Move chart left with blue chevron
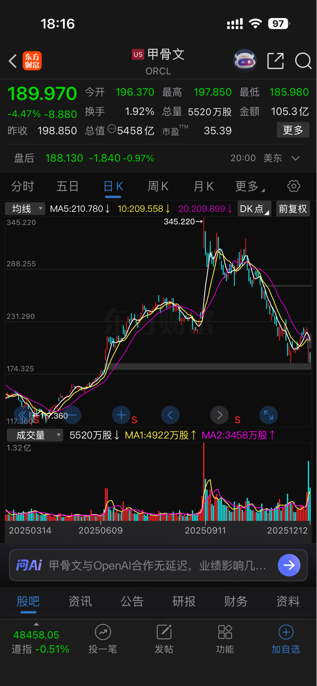This screenshot has height=686, width=317. pyautogui.click(x=170, y=415)
